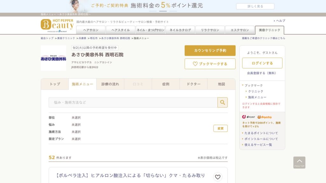Toggle ブックマークする for this clinic
Viewport: 326px width, 183px height.
(x=210, y=64)
